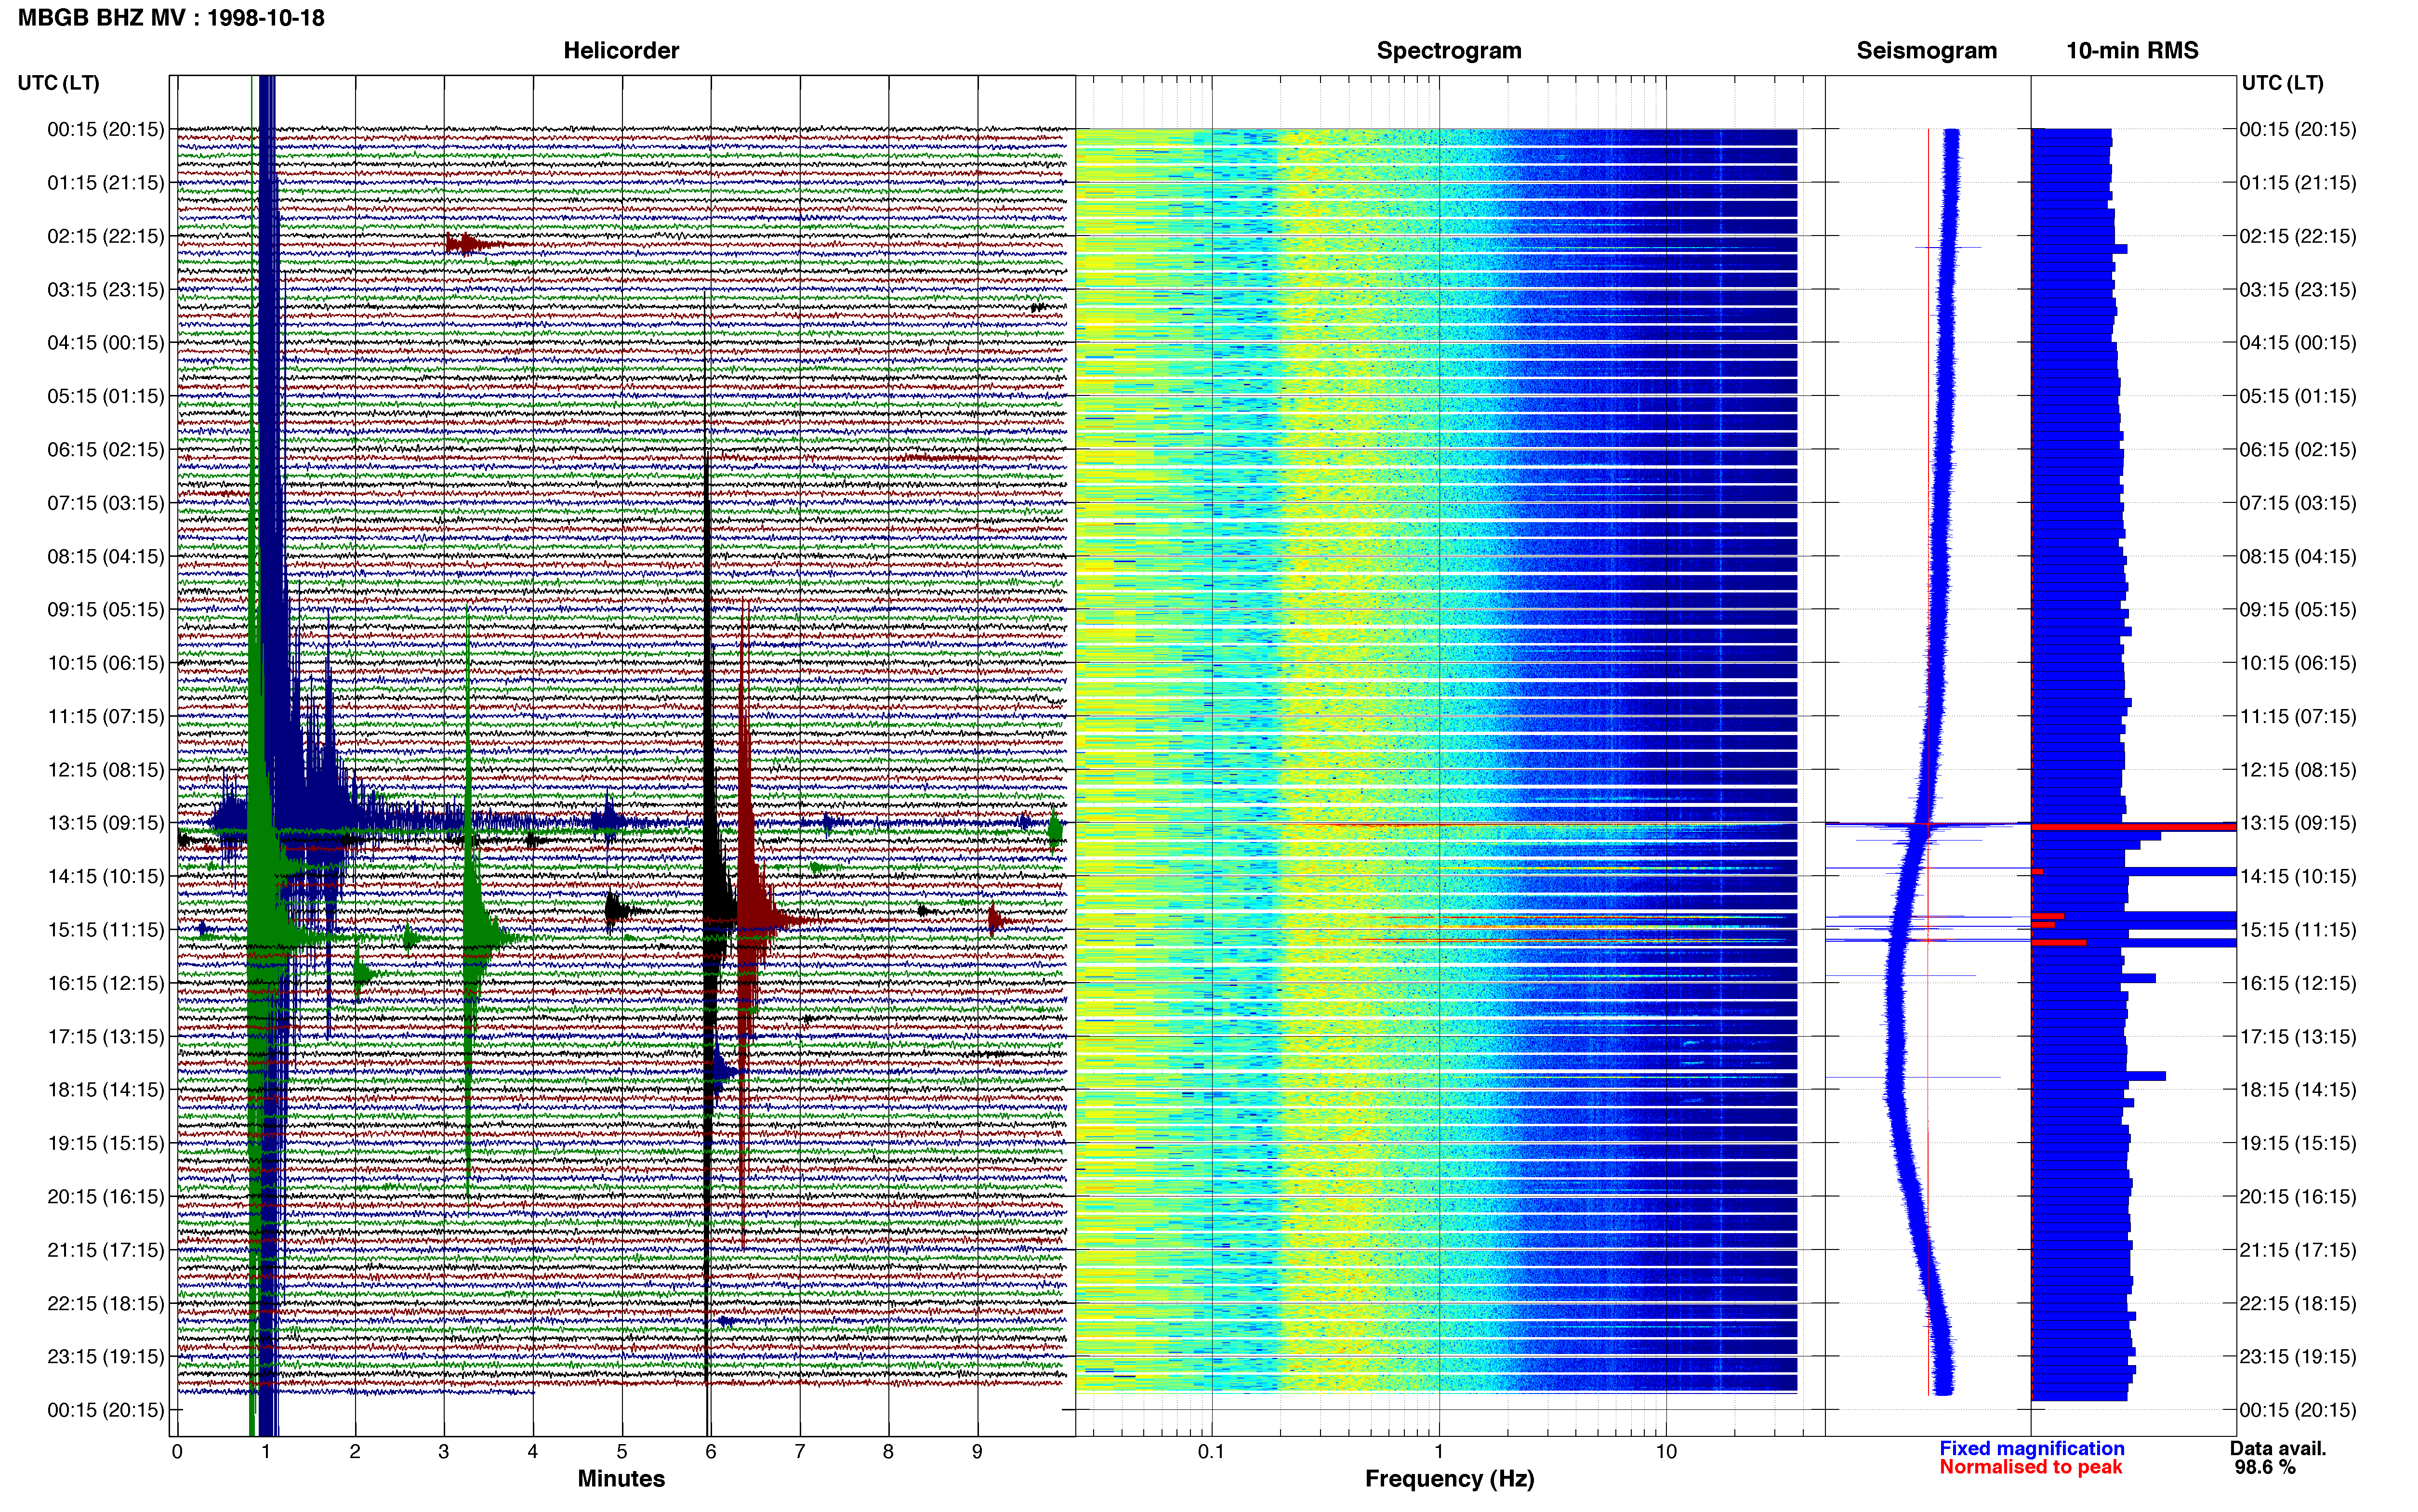
Task: Click left time label '17:15 (13:15)'
Action: [106, 1037]
